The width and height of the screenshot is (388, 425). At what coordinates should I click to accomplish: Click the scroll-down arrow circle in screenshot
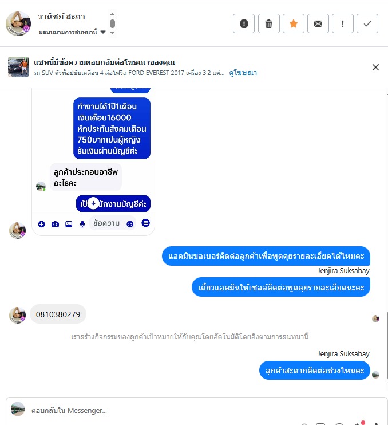point(93,203)
